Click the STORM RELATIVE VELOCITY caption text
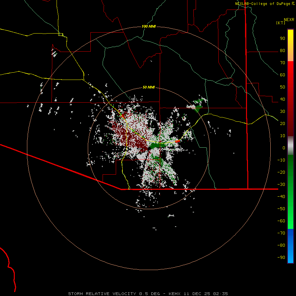Viewport: 296px width, 296px height. (x=102, y=294)
